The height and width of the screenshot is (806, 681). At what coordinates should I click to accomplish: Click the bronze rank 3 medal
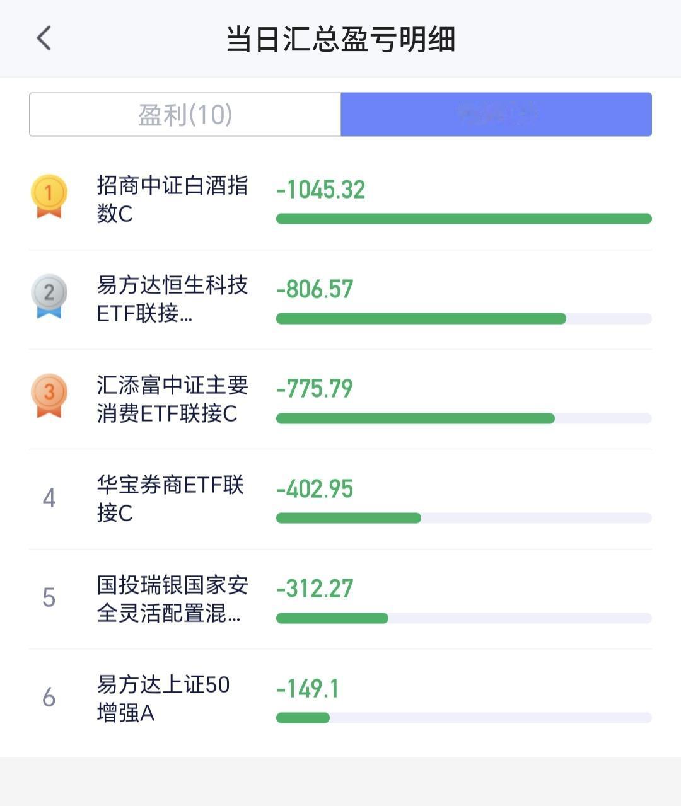[49, 396]
